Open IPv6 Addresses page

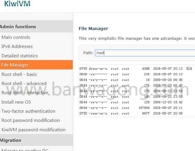click(x=17, y=46)
